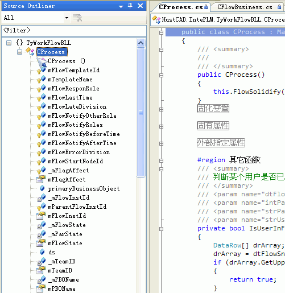This screenshot has width=285, height=293.
Task: Click property icon beside mFlagAffect
Action: (x=41, y=179)
